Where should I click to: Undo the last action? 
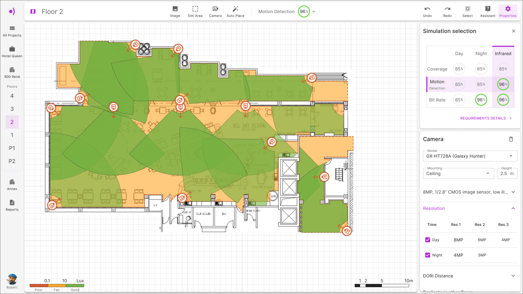tap(427, 11)
